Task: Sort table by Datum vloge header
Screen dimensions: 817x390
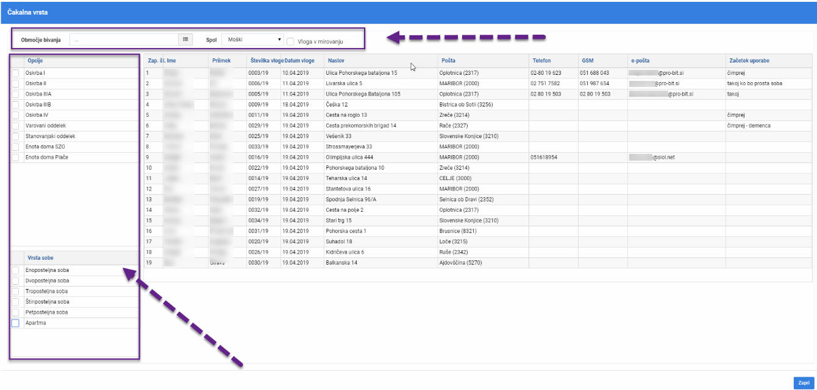Action: 299,61
